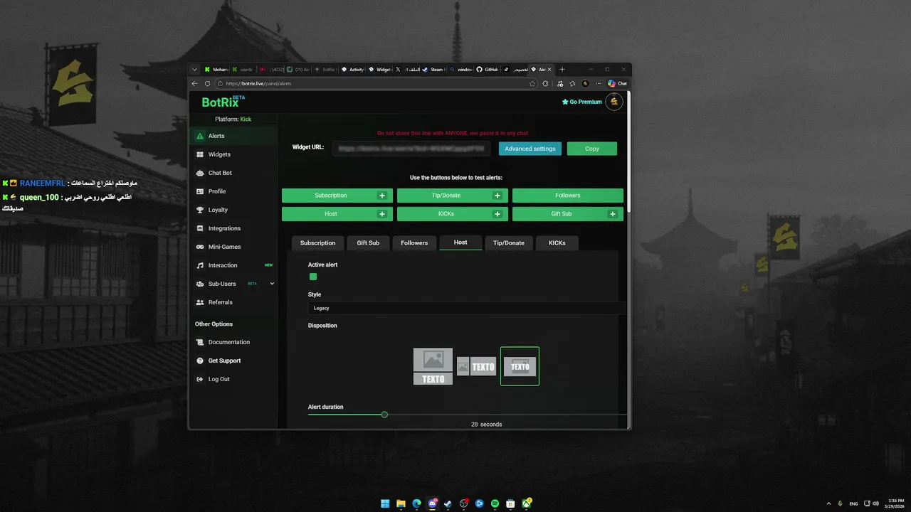Screen dimensions: 911x512
Task: Toggle the Active alert checkbox
Action: 313,277
